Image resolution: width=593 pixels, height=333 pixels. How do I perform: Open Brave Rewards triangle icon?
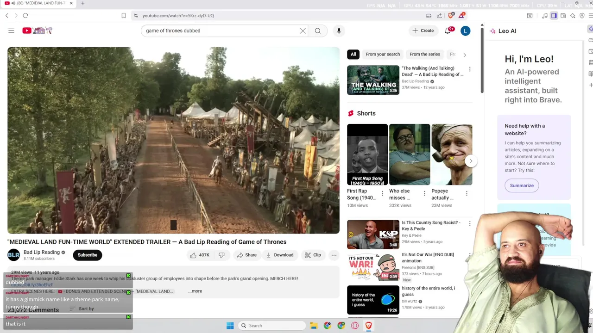pyautogui.click(x=462, y=16)
